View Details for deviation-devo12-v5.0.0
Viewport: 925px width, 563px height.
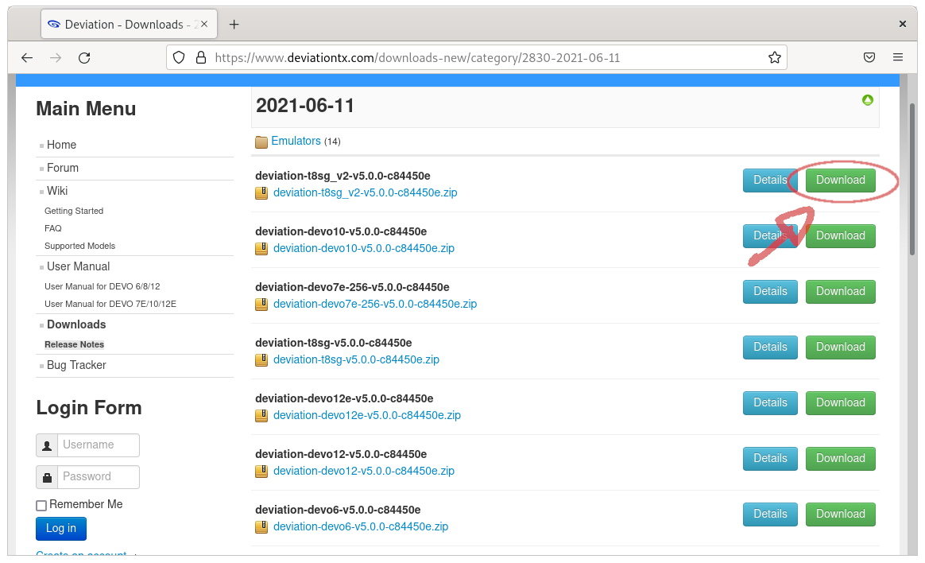[770, 459]
